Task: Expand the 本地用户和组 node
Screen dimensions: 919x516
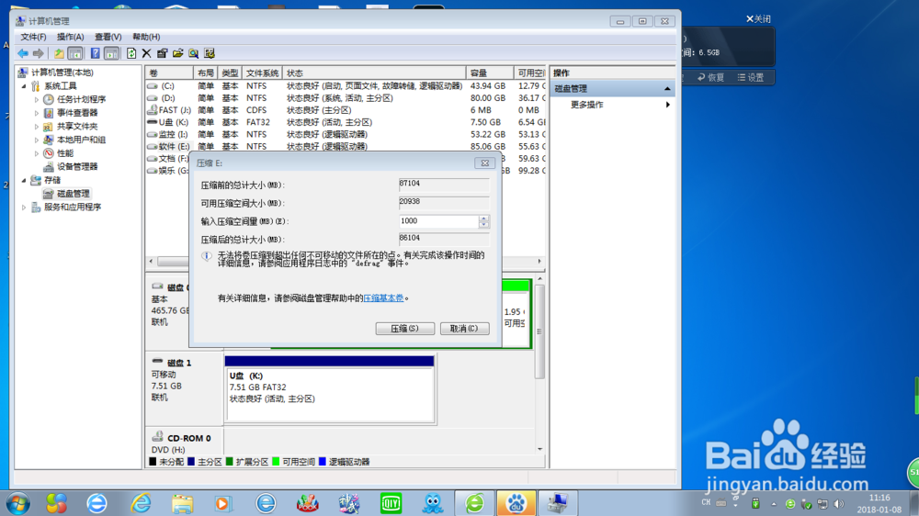Action: pos(37,140)
